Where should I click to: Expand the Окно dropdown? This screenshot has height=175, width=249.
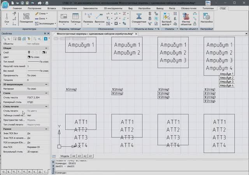click(47, 19)
